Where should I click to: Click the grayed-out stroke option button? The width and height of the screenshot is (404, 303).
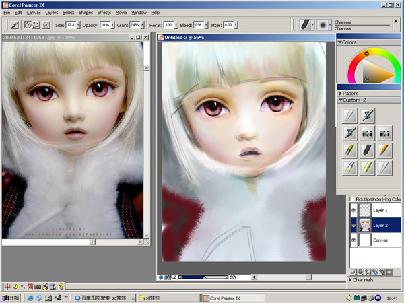(46, 25)
